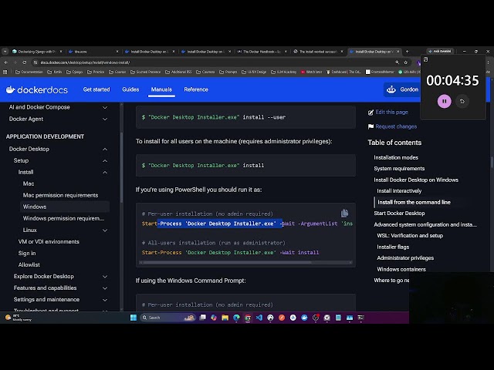Jump to Windows containers section
Screen dimensions: 494x370
click(x=401, y=269)
